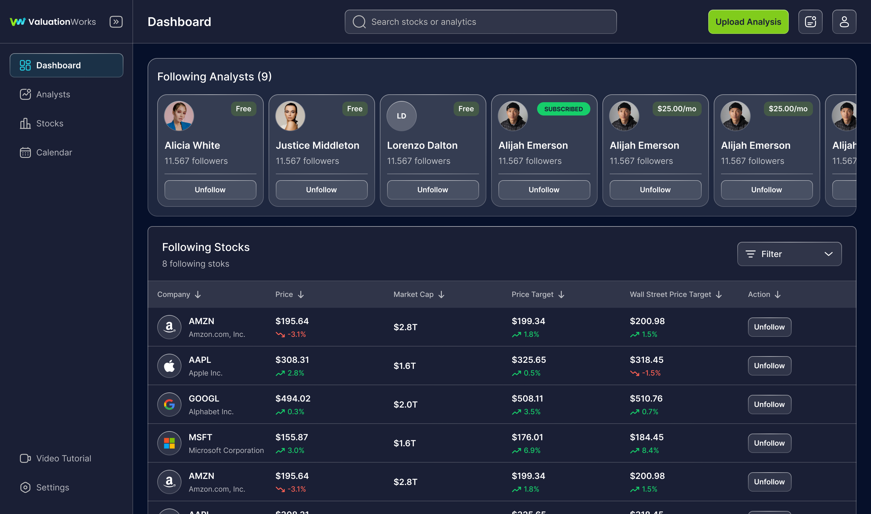The image size is (871, 514).
Task: Click the Amazon logo in the AMZN row
Action: [169, 327]
